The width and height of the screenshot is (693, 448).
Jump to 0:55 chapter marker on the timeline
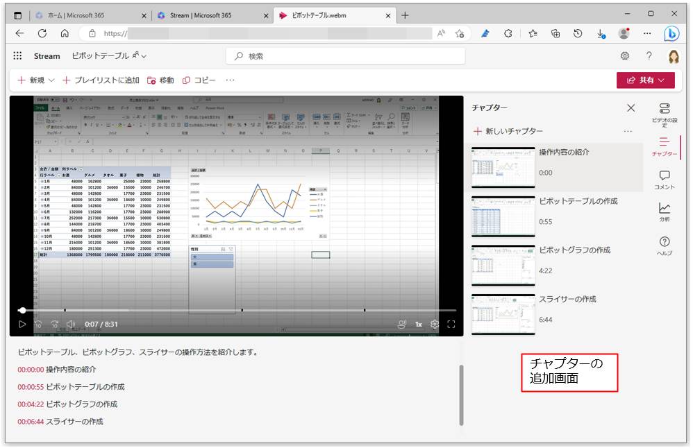pos(65,310)
